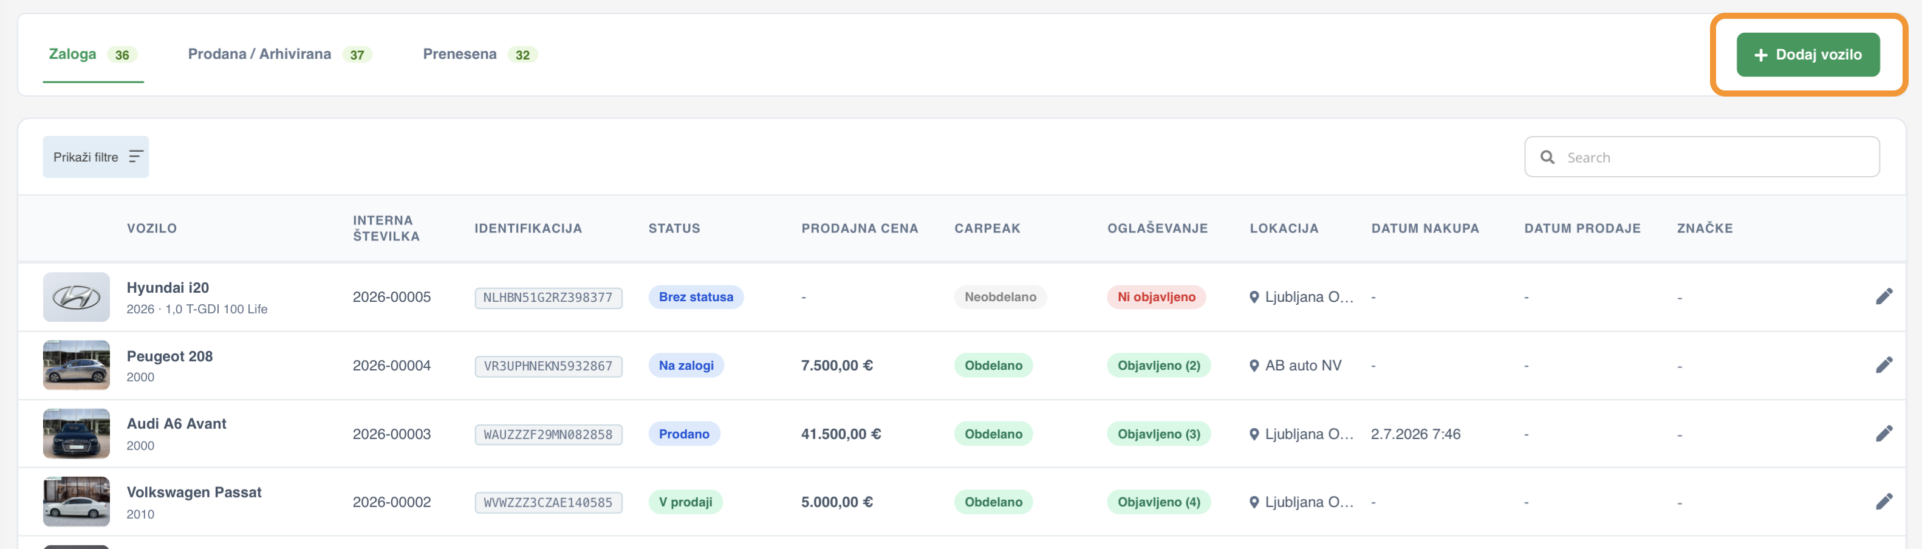This screenshot has height=549, width=1922.
Task: Click the Neobdelano Carpeak badge
Action: pos(1000,297)
